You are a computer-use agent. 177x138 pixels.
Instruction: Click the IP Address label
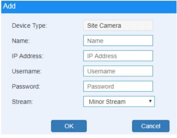pos(27,56)
